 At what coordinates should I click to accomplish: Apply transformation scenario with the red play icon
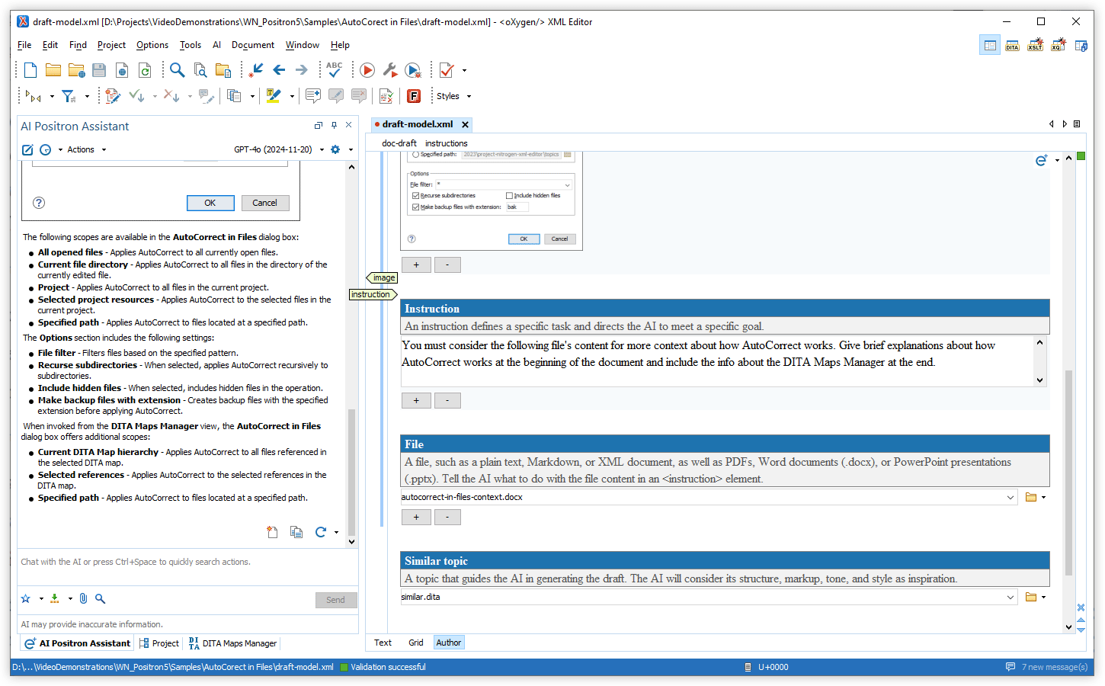[367, 70]
